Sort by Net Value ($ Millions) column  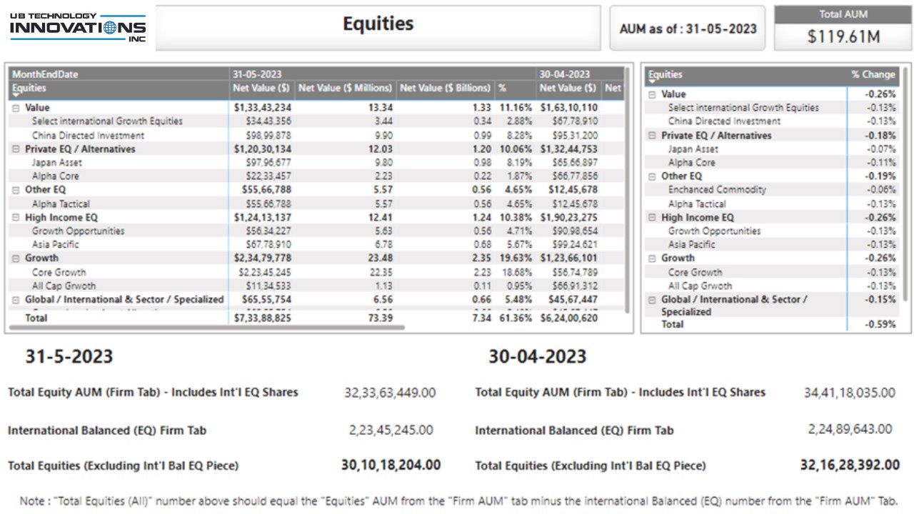[345, 88]
